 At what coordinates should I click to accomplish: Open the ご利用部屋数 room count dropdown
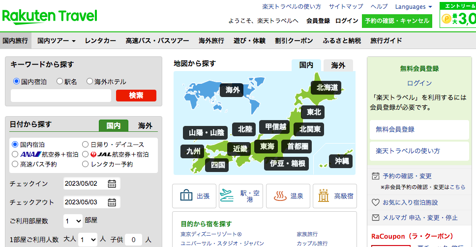(x=73, y=221)
